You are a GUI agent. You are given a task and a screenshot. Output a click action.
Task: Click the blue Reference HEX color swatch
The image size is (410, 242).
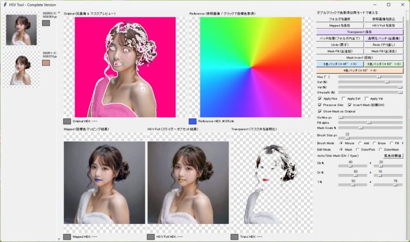193,121
